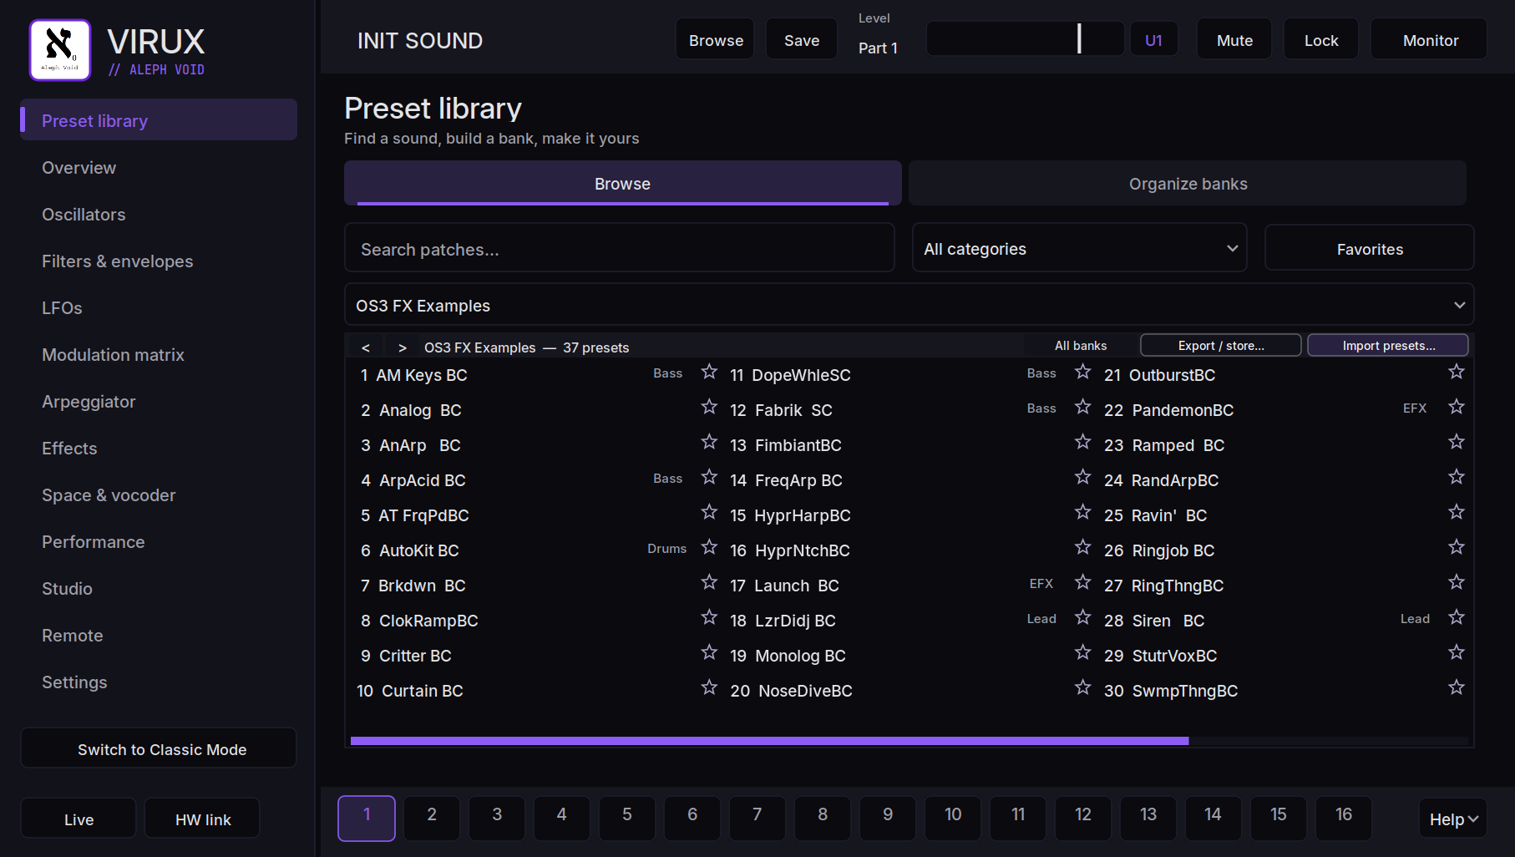Switch to the Organize banks tab
This screenshot has height=857, width=1515.
1188,184
